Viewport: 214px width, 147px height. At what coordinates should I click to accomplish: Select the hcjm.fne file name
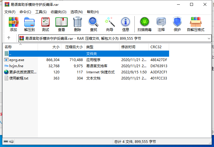pos(16,66)
